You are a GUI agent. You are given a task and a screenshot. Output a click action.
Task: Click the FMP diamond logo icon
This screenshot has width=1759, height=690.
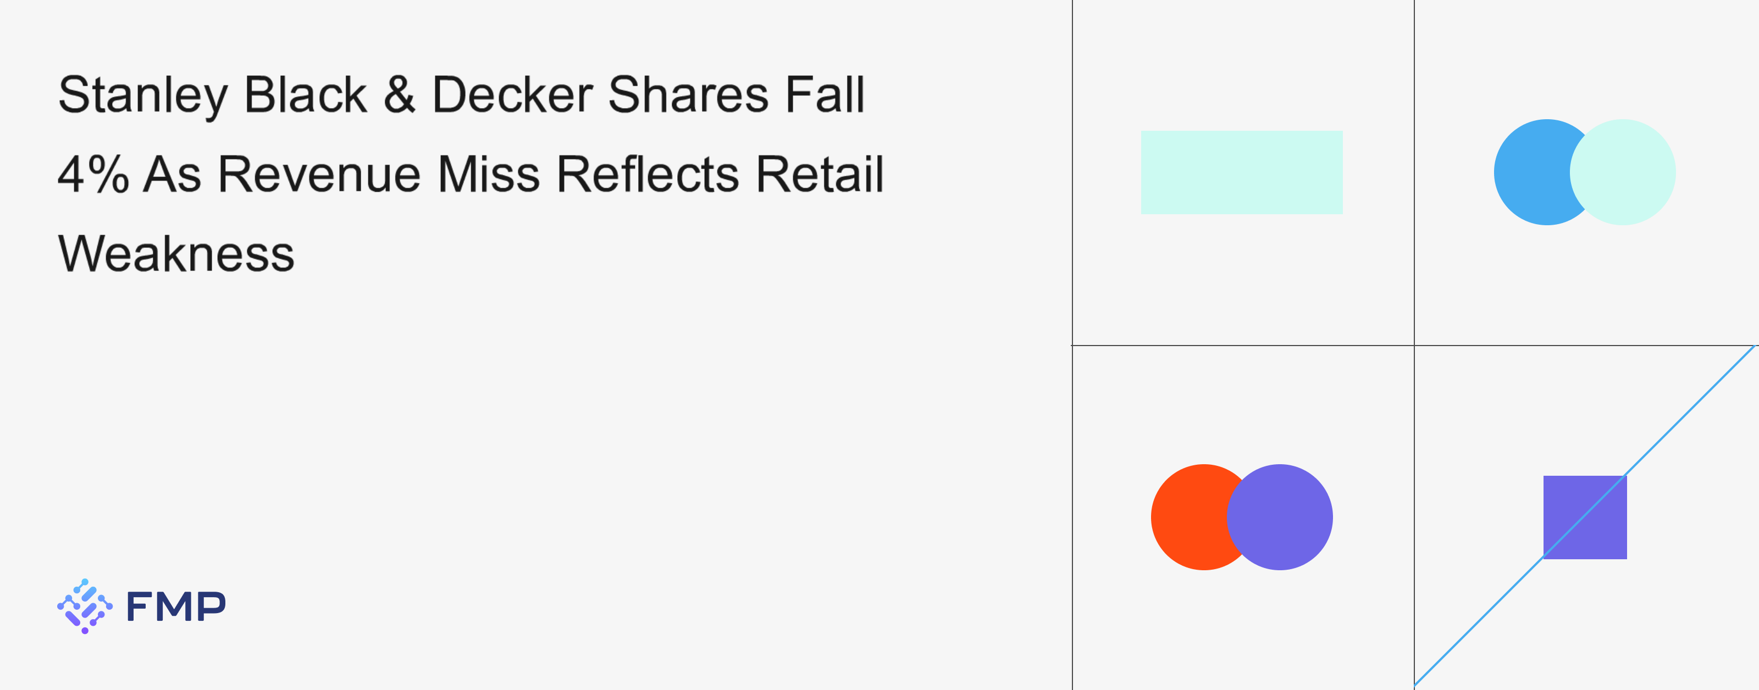click(x=85, y=606)
